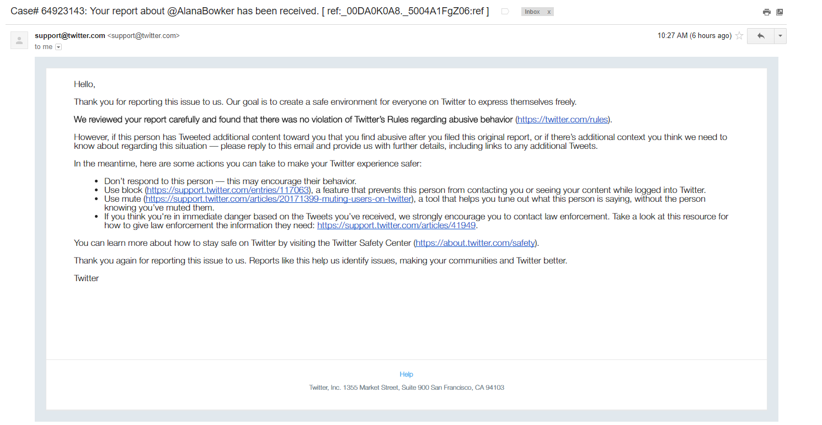Open the more options dropdown beside Reply
822x425 pixels.
[780, 36]
